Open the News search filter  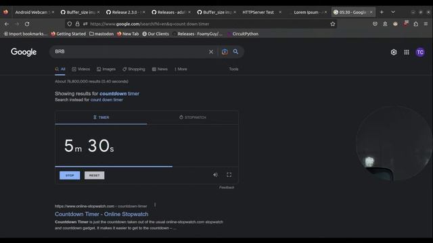coord(160,69)
